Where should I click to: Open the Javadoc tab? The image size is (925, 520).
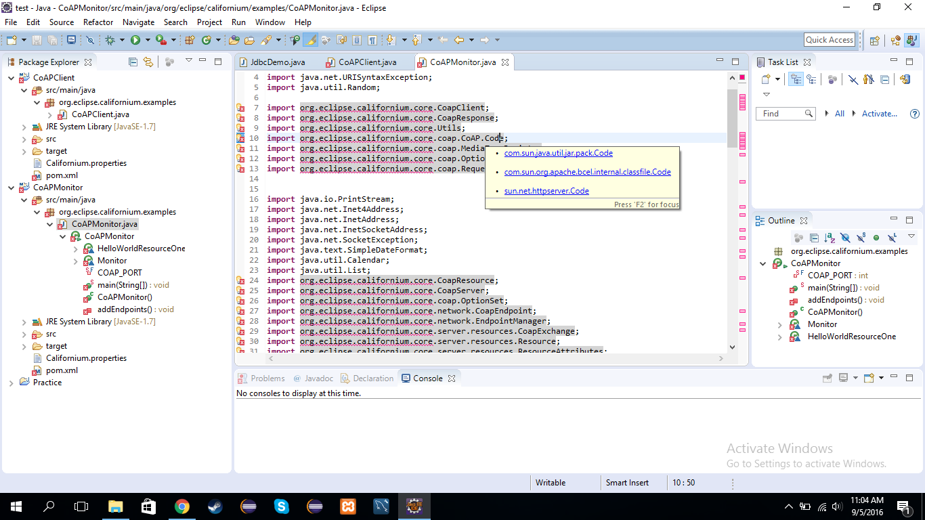point(313,378)
